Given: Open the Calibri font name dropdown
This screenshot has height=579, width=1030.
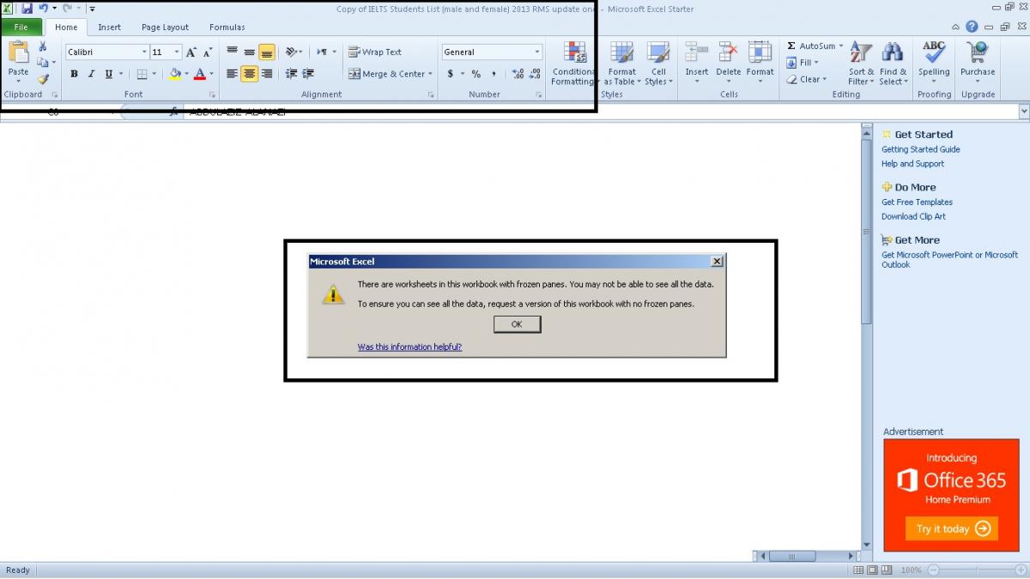Looking at the screenshot, I should click(x=143, y=52).
